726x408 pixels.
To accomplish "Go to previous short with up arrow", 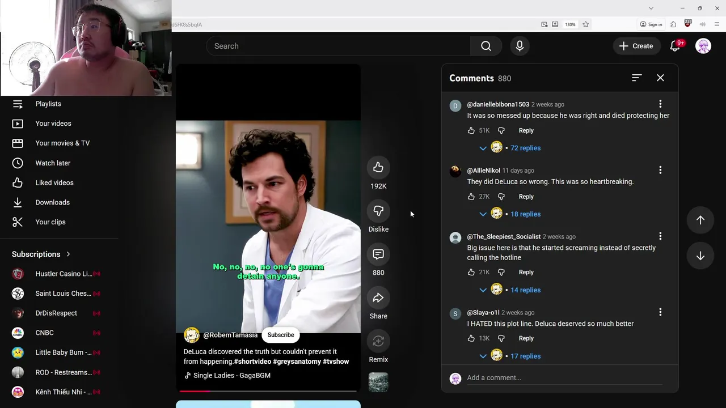I will [700, 220].
